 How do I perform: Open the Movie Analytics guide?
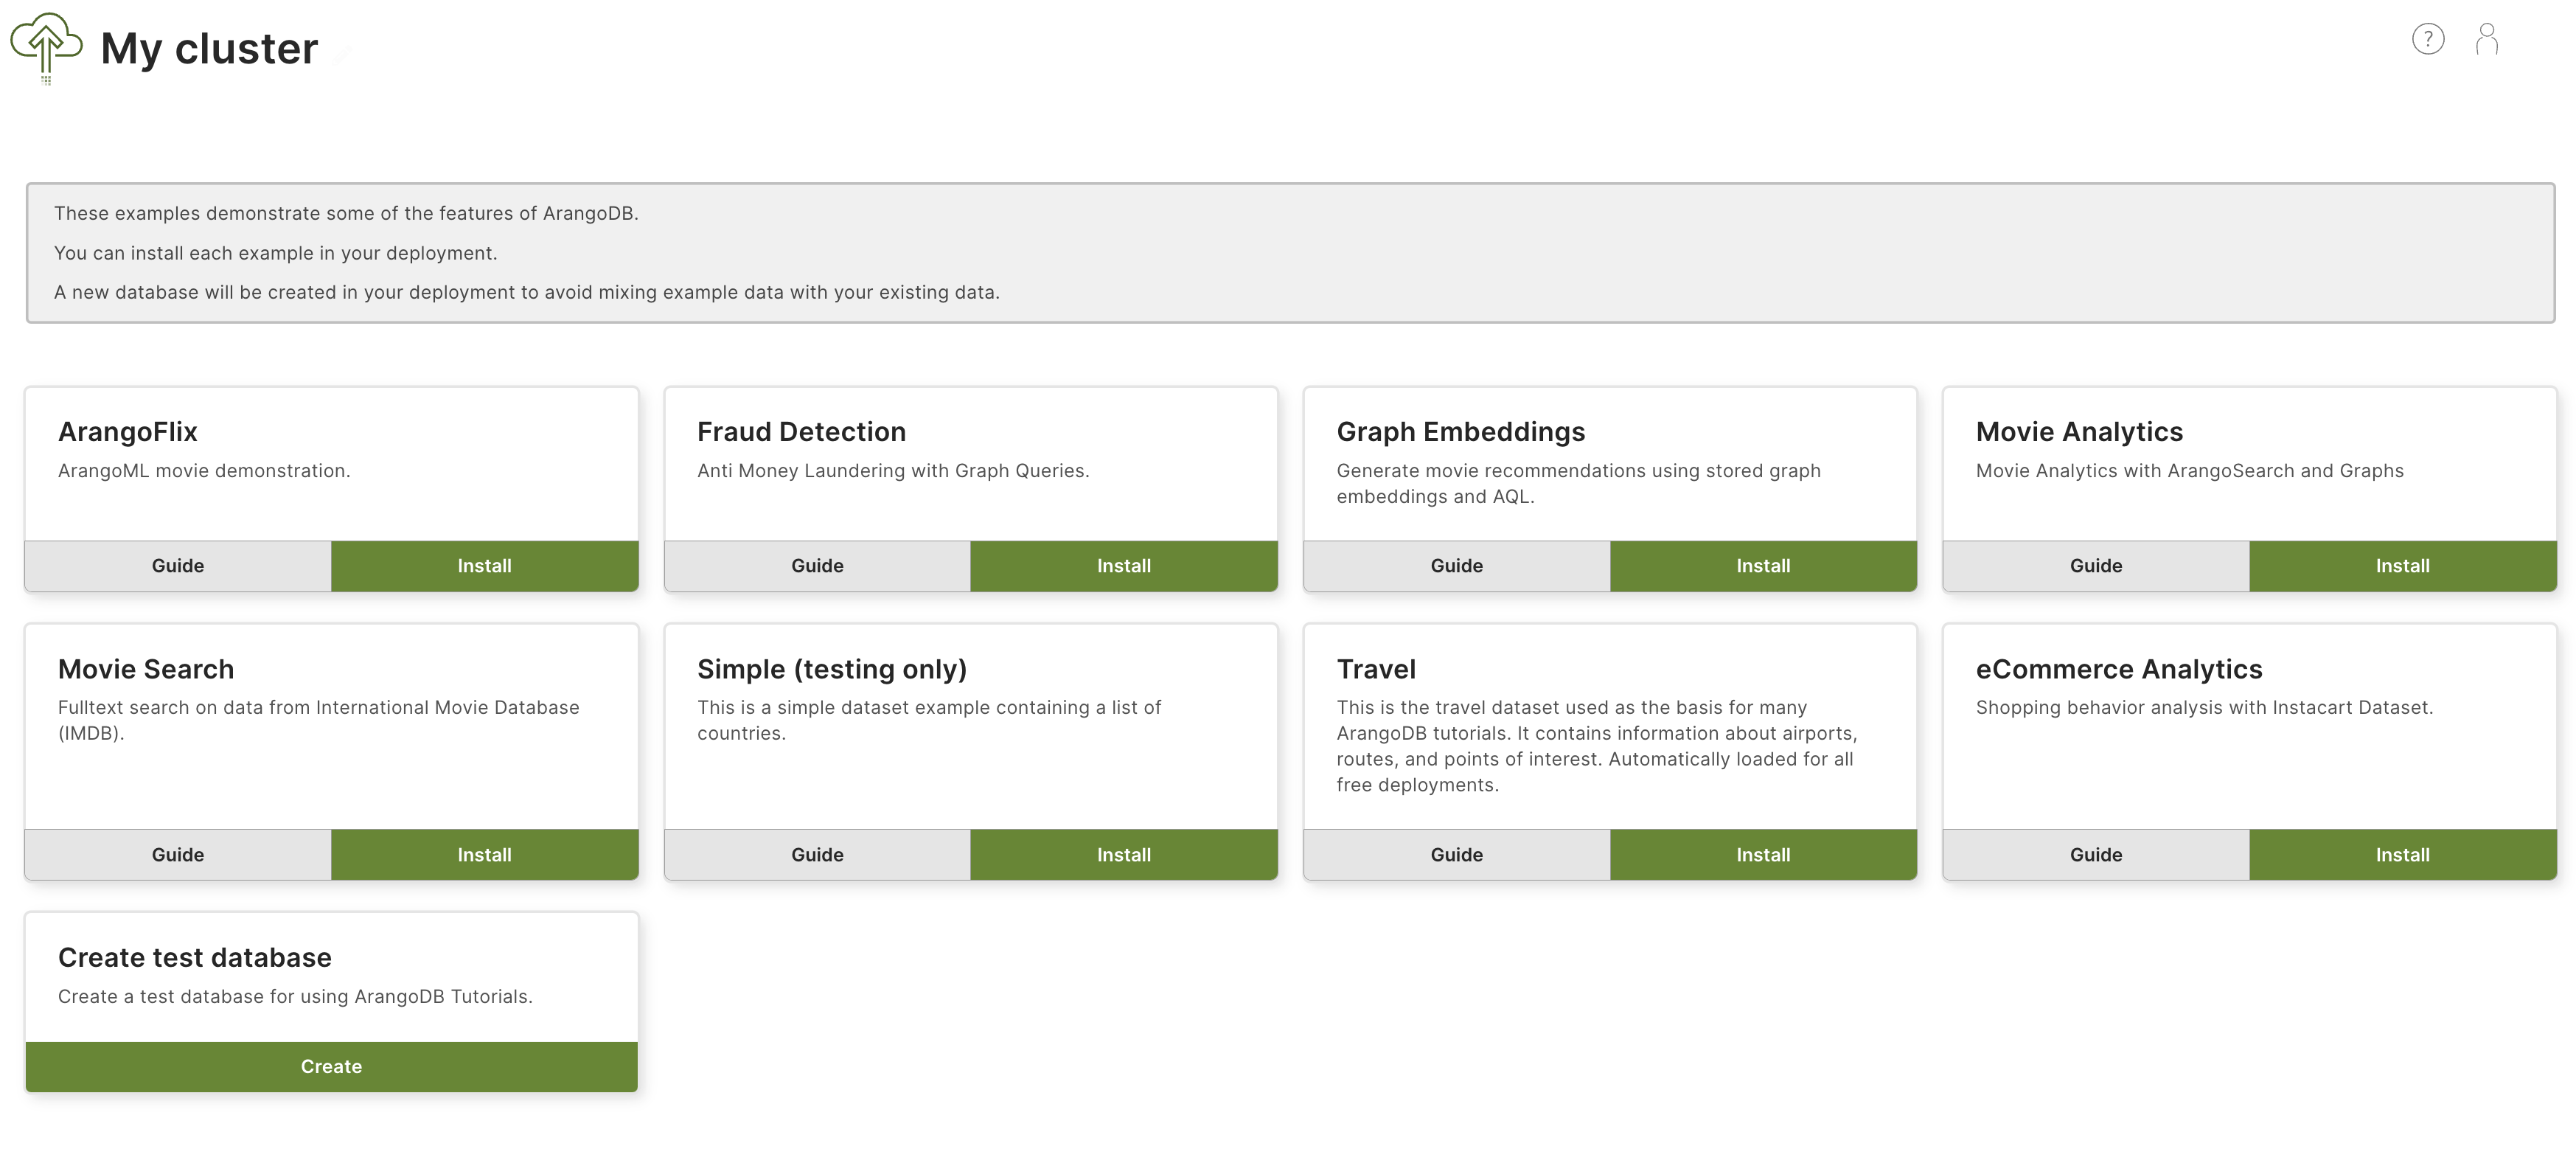coord(2096,566)
